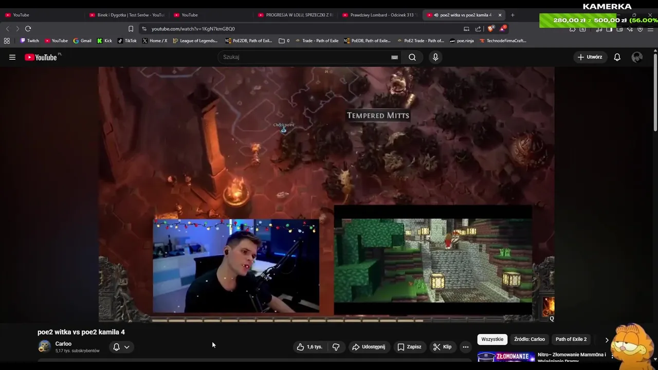Close the poe2 witka vs poe2 kamila tab
The width and height of the screenshot is (658, 370).
point(500,15)
